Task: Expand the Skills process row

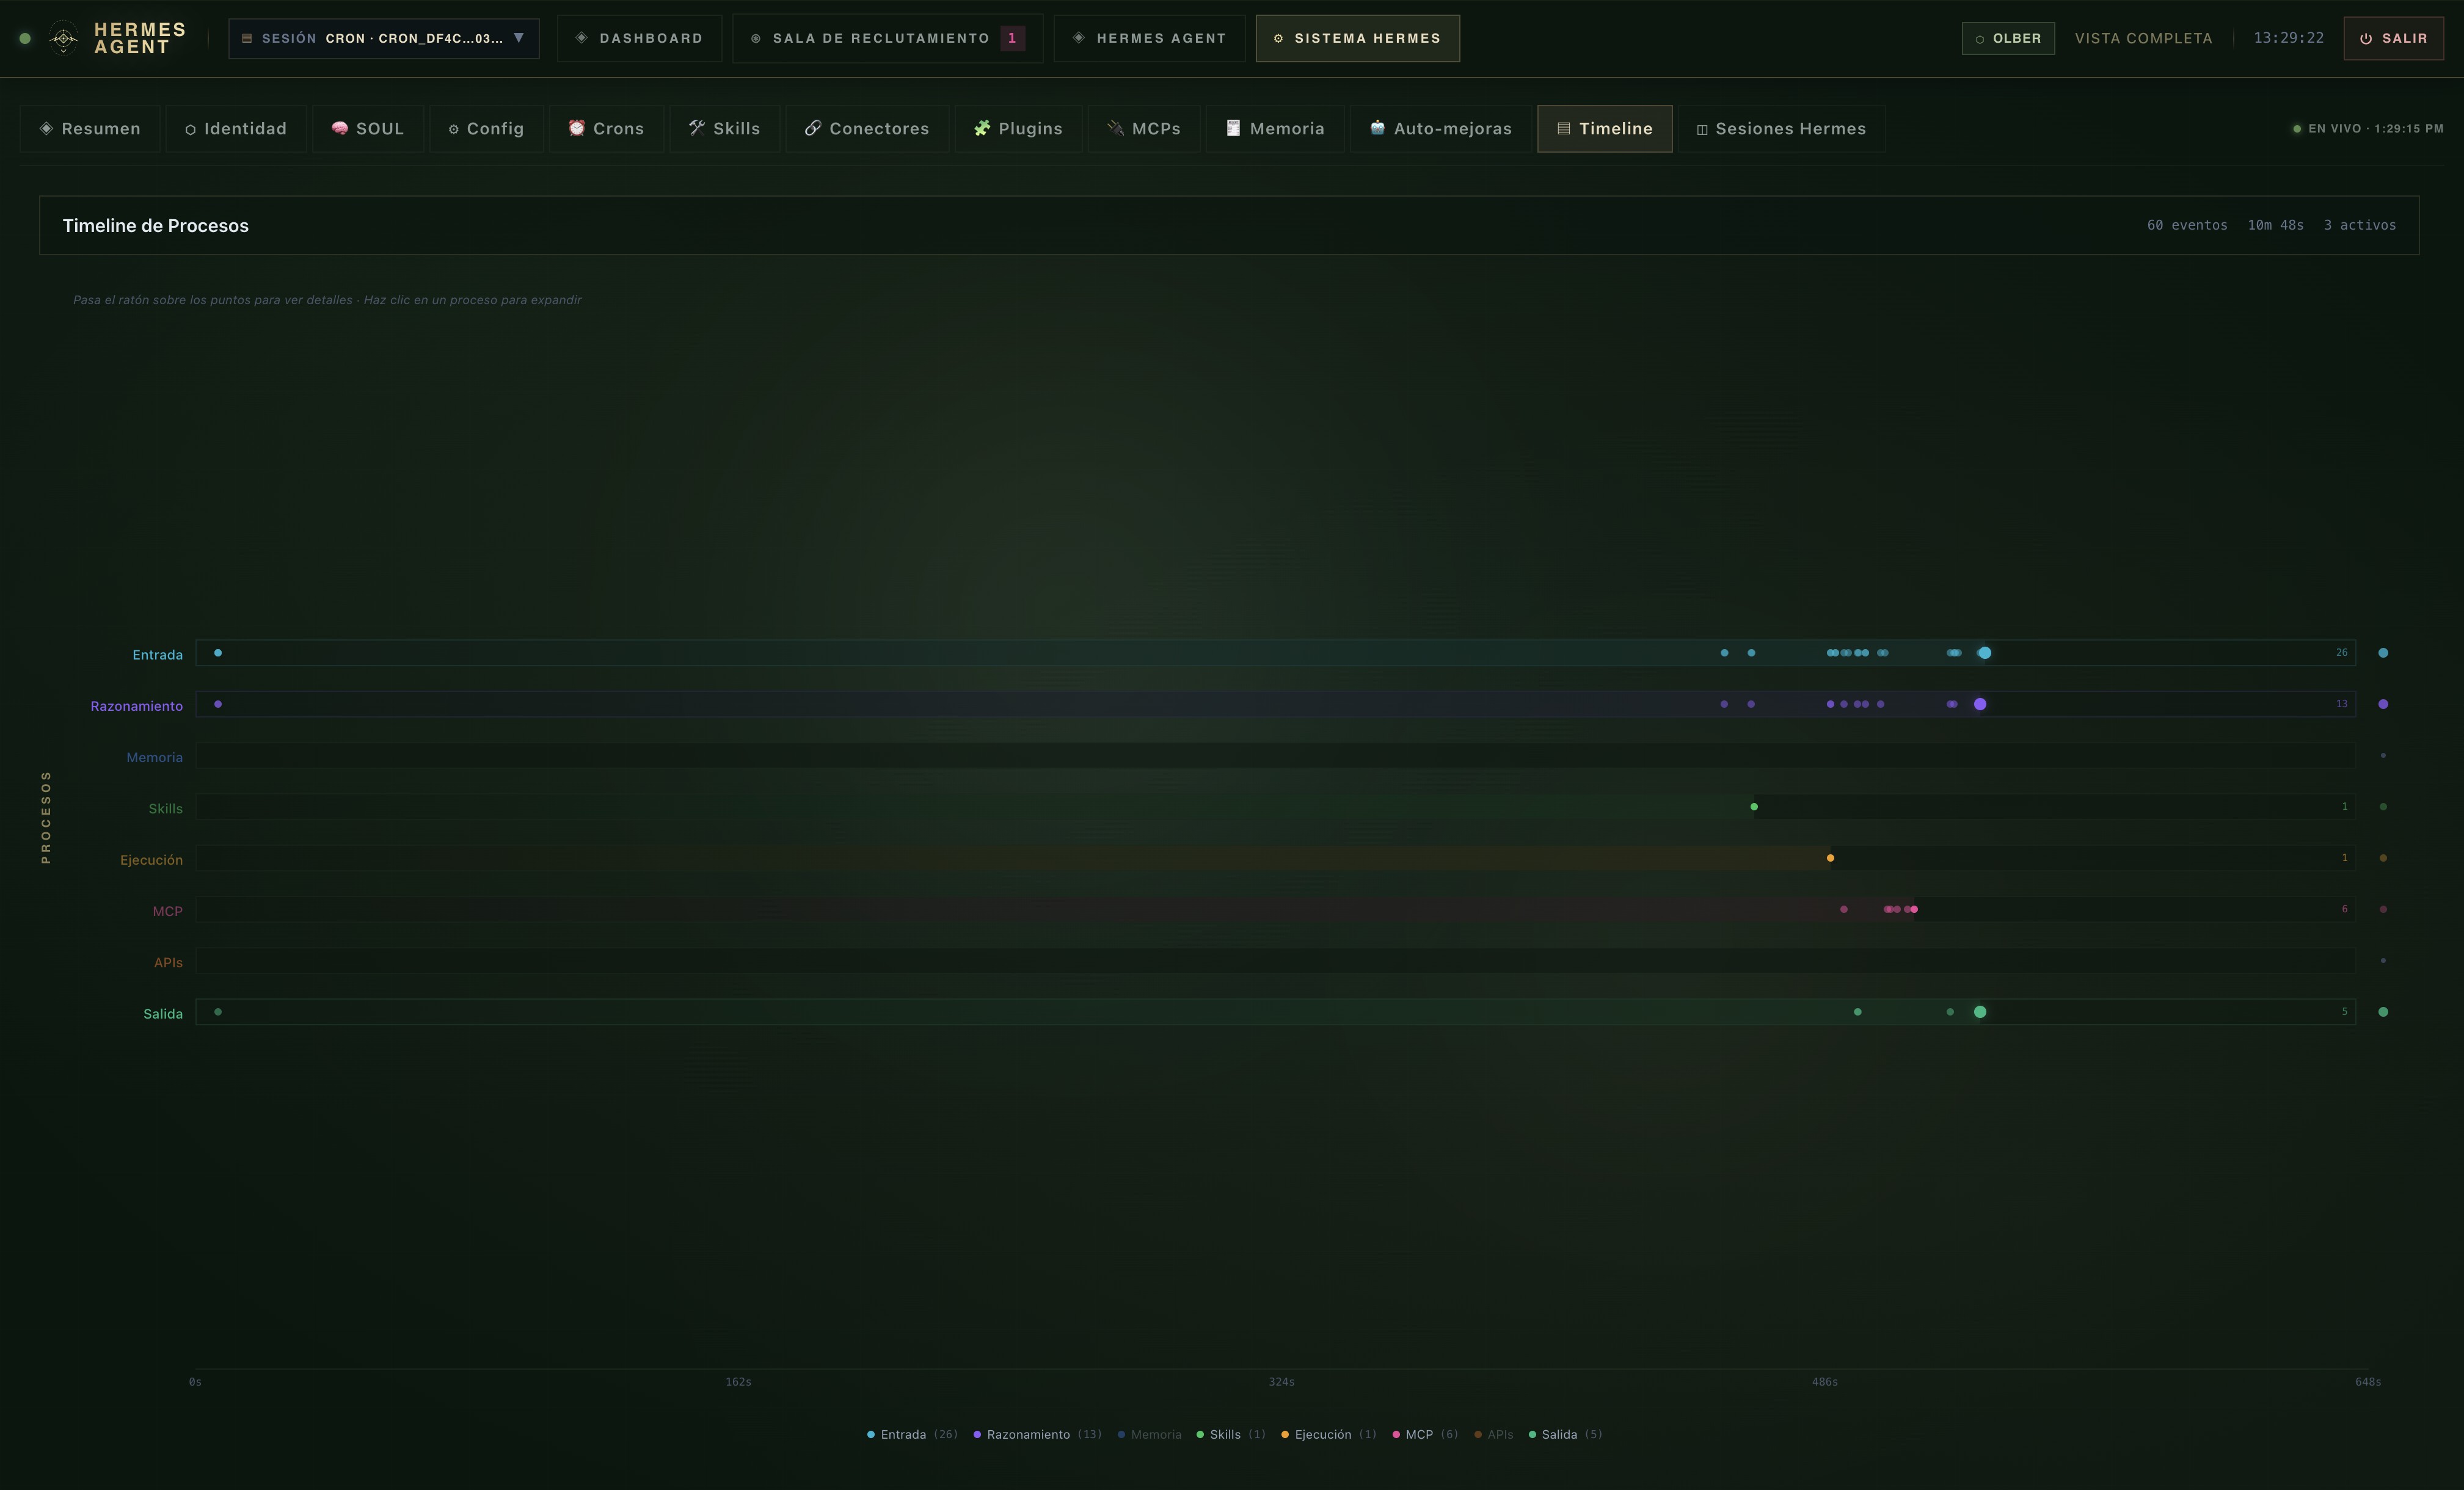Action: (1275, 807)
